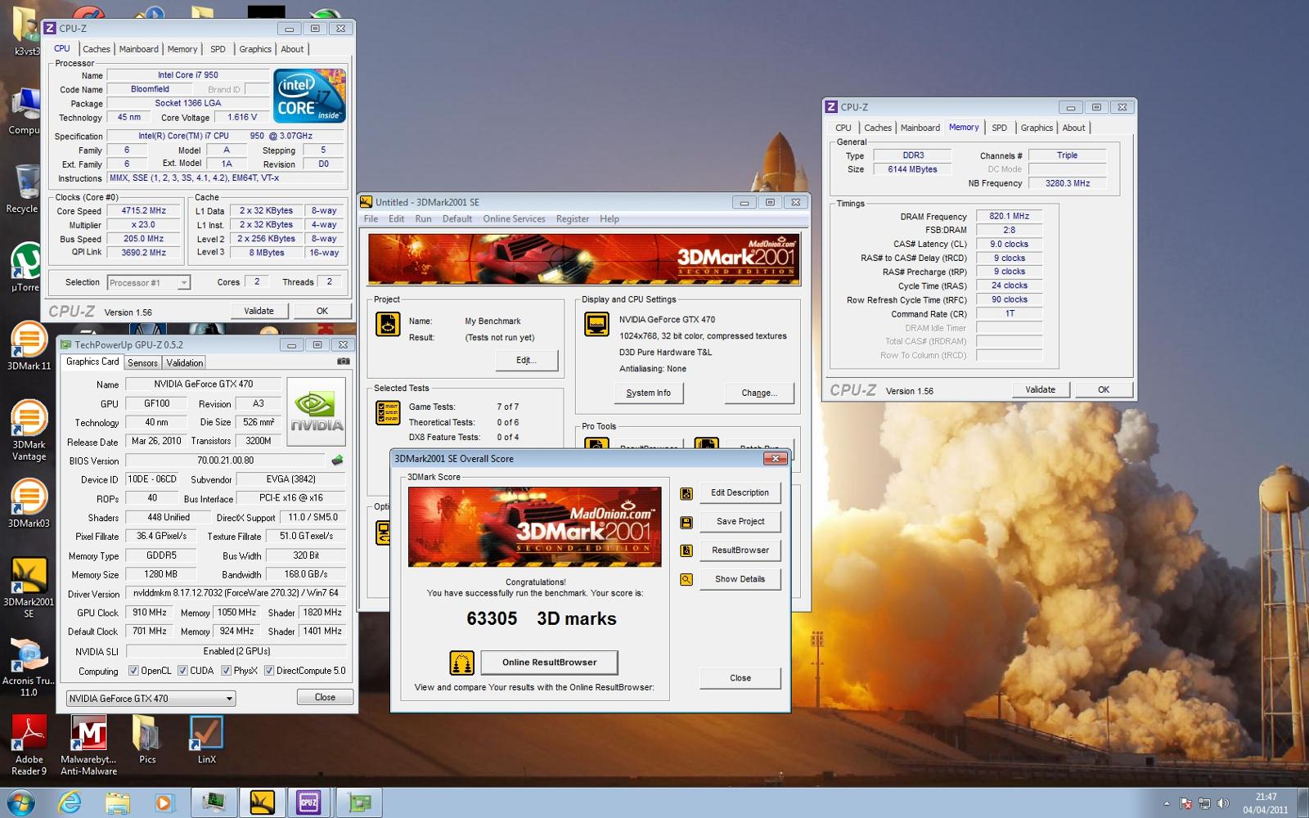
Task: Open the Online Services menu
Action: [x=514, y=219]
